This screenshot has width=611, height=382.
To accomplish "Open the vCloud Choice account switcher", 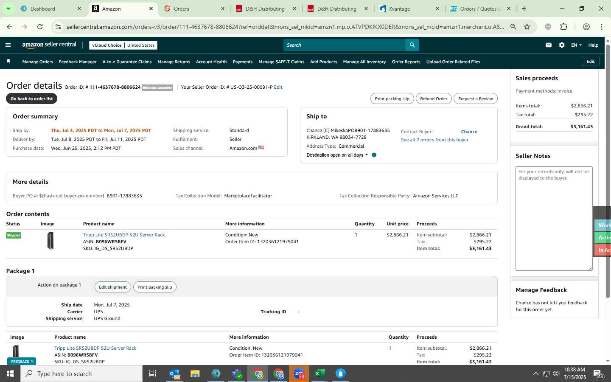I will coord(123,45).
